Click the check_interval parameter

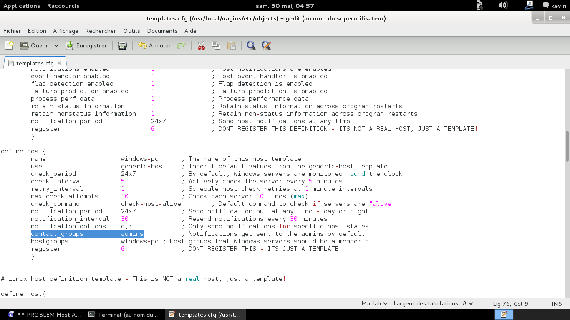point(57,181)
